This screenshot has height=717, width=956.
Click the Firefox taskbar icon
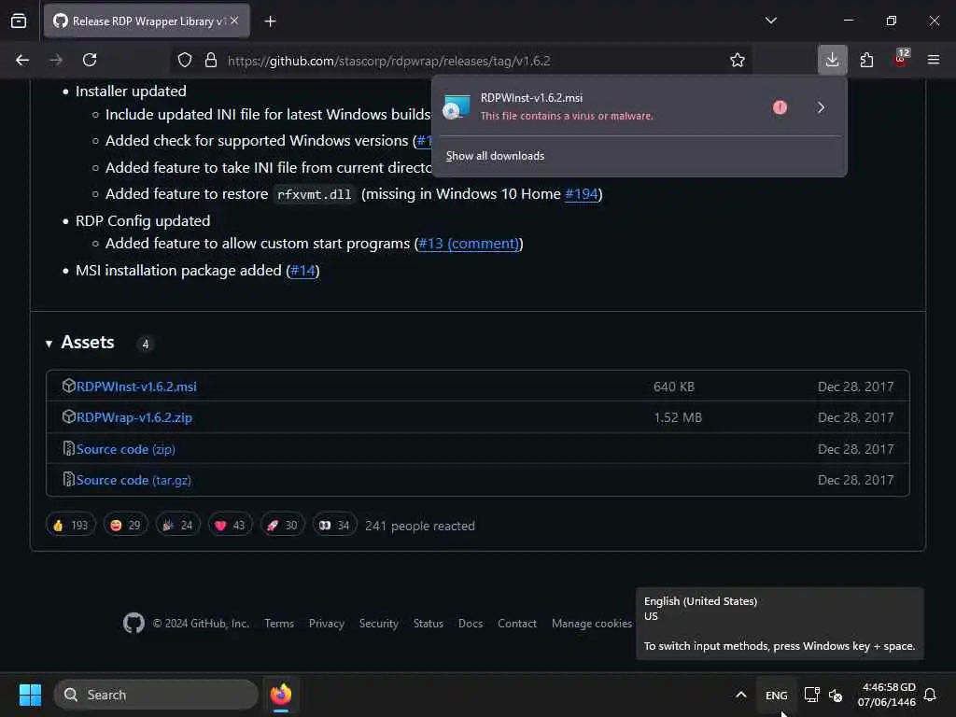point(281,695)
